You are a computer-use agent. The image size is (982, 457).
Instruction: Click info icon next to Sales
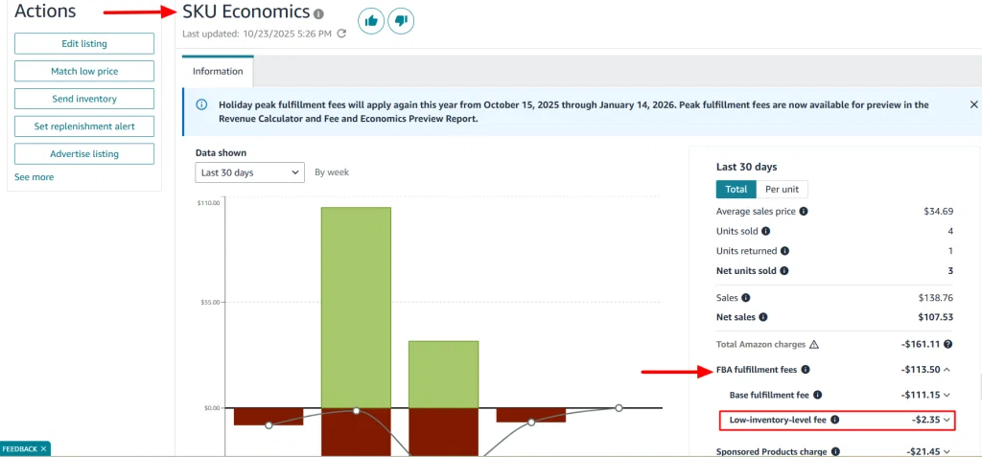pos(746,298)
